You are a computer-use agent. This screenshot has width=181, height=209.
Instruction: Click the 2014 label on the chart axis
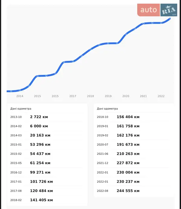(20, 96)
